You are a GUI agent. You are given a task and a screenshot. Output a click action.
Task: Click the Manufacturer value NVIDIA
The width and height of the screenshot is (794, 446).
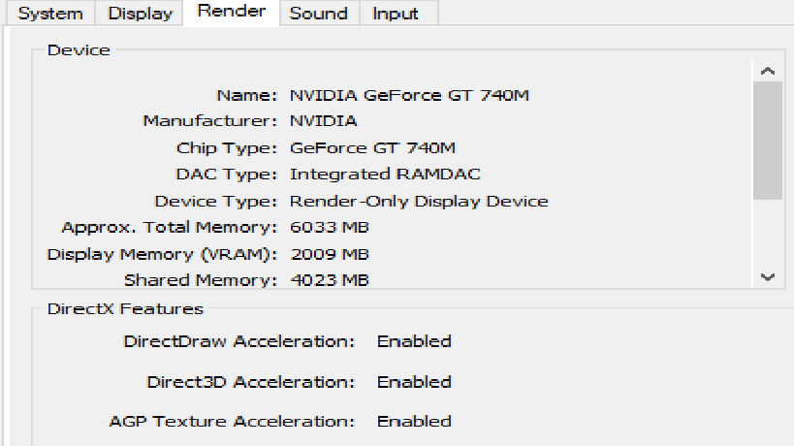(x=323, y=121)
